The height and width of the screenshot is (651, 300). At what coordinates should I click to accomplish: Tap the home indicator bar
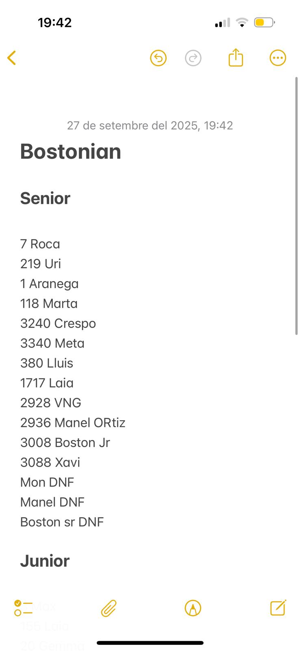point(150,643)
